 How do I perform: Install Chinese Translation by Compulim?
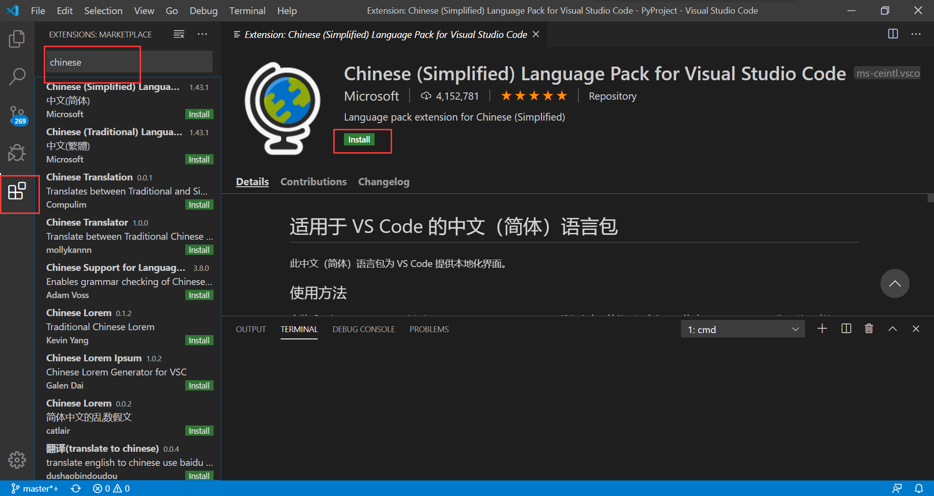[199, 205]
